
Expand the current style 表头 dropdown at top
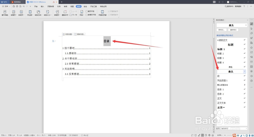(x=246, y=25)
